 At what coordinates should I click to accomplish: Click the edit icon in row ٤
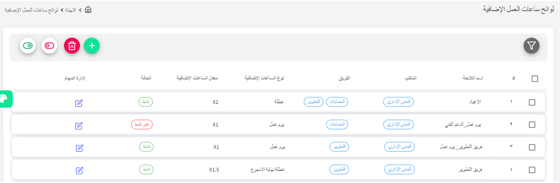[x=79, y=170]
